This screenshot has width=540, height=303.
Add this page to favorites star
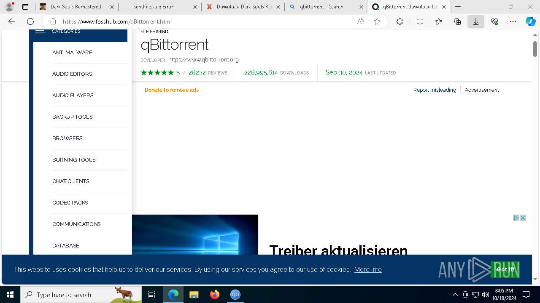(x=377, y=21)
